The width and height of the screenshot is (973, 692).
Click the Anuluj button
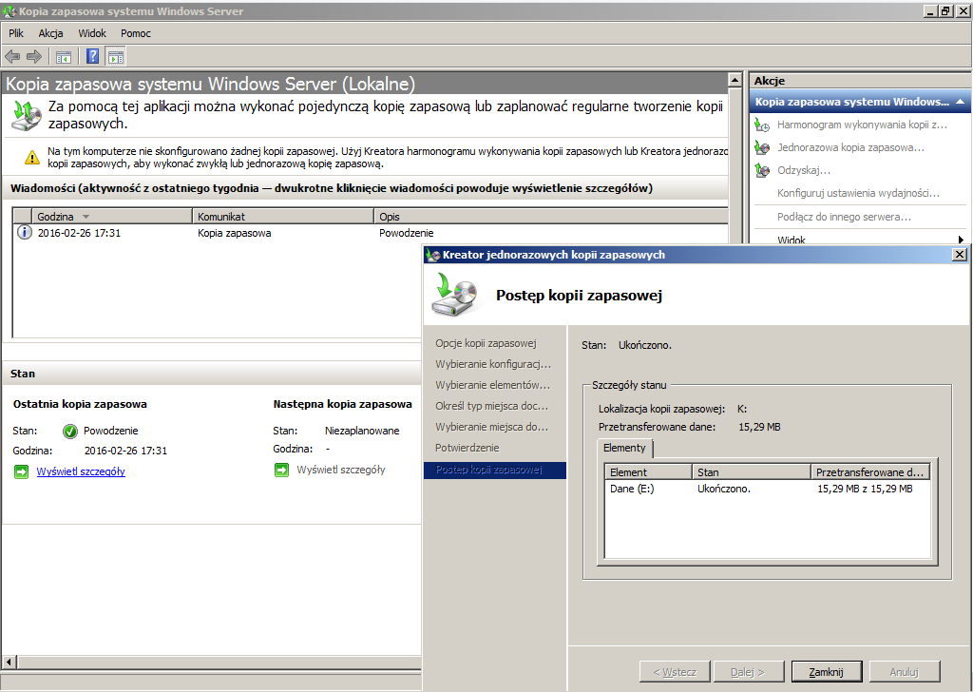[905, 671]
